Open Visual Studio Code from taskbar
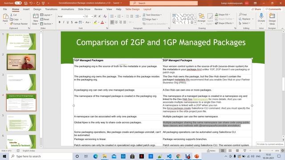 pos(169,156)
